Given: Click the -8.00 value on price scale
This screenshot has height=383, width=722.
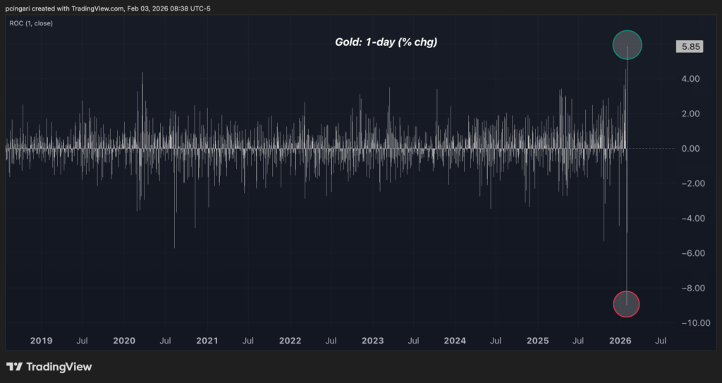Looking at the screenshot, I should click(688, 288).
